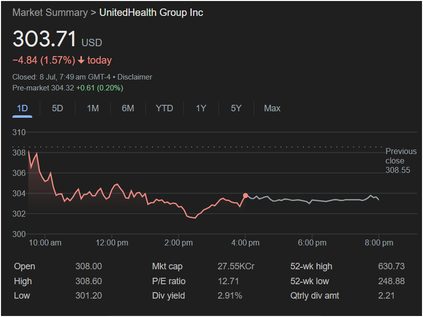View the 5Y chart tab
The image size is (423, 317).
pyautogui.click(x=236, y=108)
